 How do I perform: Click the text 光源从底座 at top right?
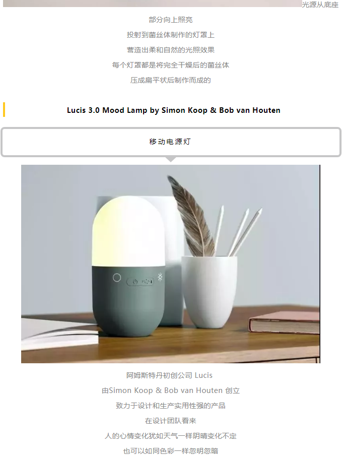(320, 5)
